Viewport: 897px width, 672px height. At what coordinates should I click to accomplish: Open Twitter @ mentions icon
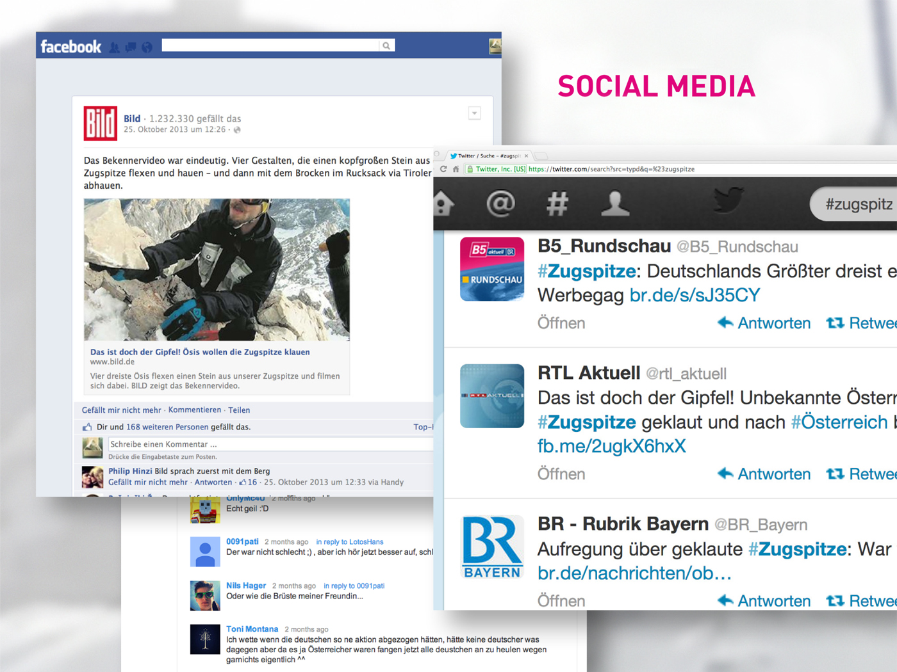(x=500, y=204)
